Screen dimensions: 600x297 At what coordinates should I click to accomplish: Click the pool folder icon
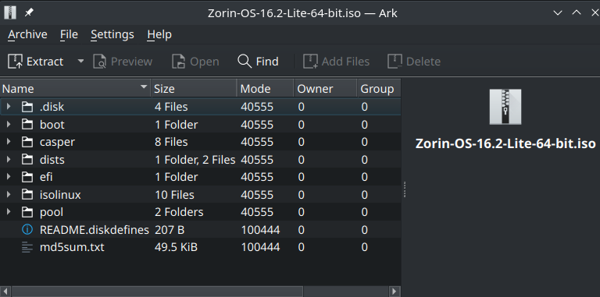[x=27, y=212]
